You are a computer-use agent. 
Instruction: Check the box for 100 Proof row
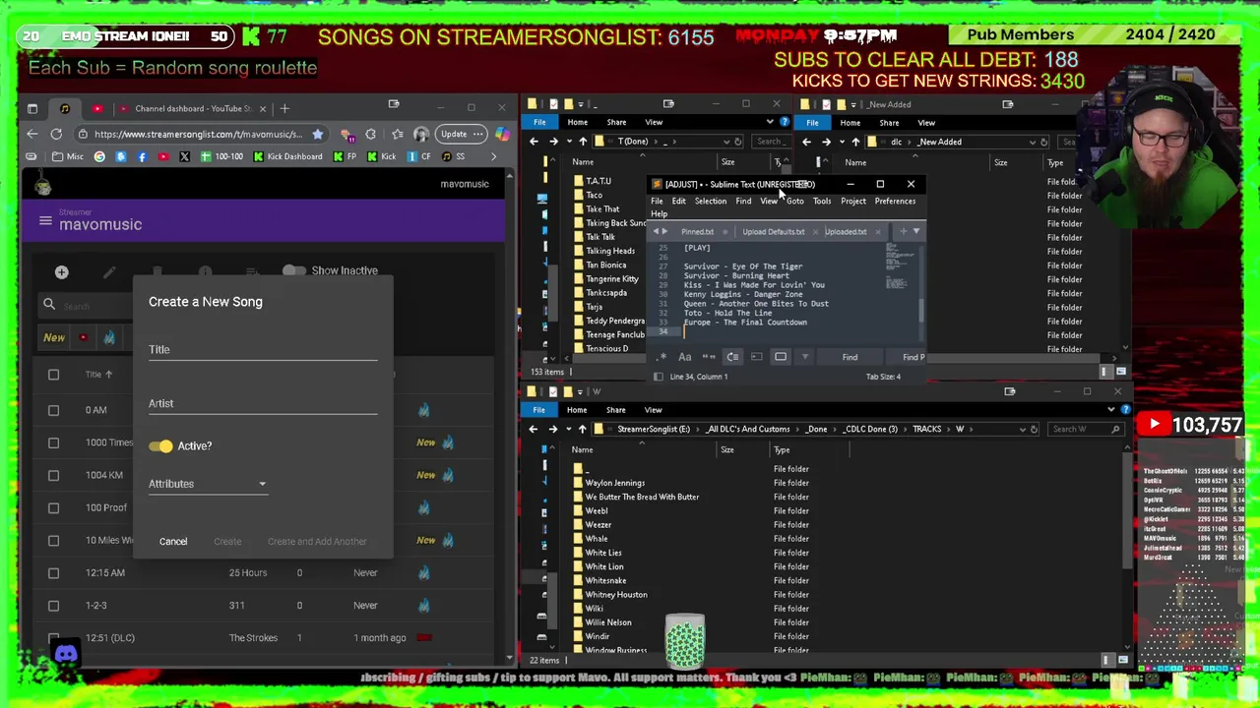(53, 507)
